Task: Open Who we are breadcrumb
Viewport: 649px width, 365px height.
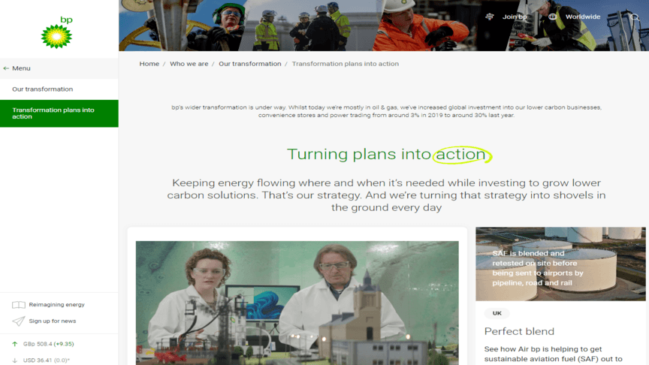Action: [x=189, y=64]
